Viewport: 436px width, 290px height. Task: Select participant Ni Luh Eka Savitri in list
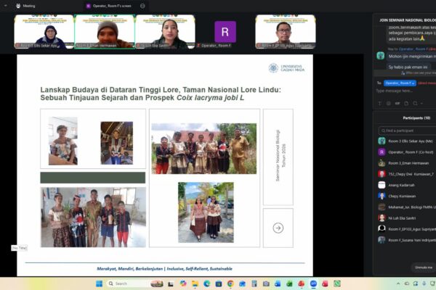pyautogui.click(x=407, y=218)
